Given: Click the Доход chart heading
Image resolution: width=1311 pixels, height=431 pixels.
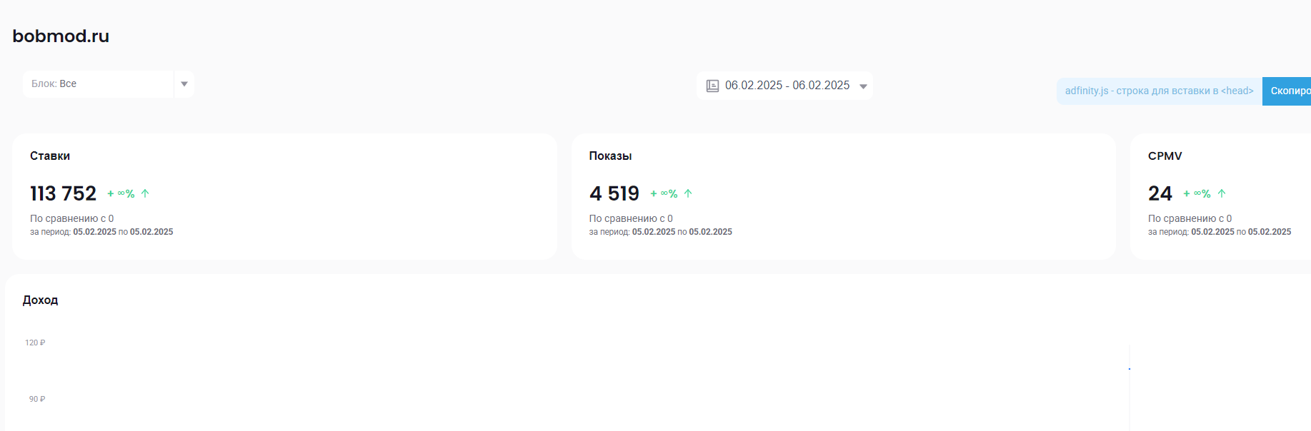Looking at the screenshot, I should tap(40, 300).
